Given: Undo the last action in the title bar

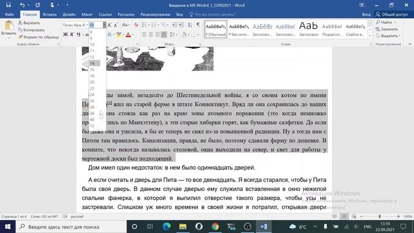Looking at the screenshot, I should 22,5.
